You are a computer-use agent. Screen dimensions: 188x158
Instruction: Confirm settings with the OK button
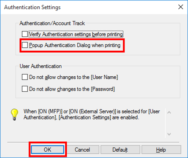(48, 150)
